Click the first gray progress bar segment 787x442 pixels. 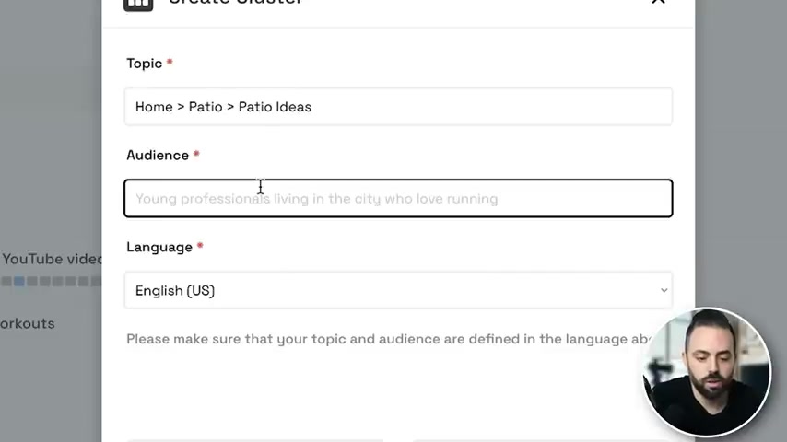pyautogui.click(x=6, y=282)
